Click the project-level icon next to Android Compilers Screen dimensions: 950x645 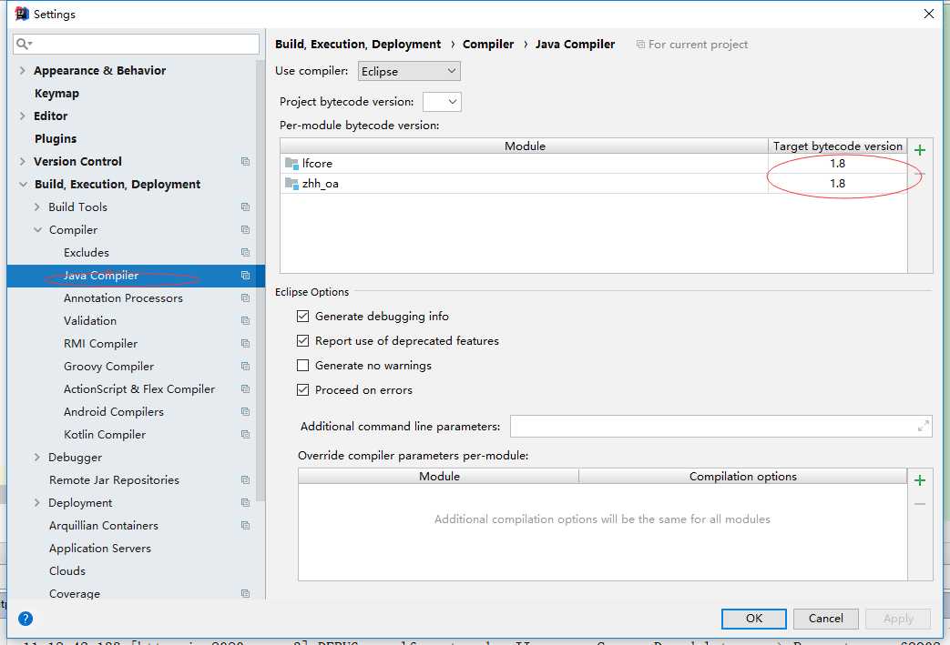pos(245,411)
